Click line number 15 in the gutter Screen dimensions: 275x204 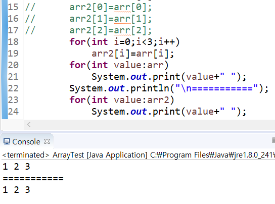[x=13, y=7]
